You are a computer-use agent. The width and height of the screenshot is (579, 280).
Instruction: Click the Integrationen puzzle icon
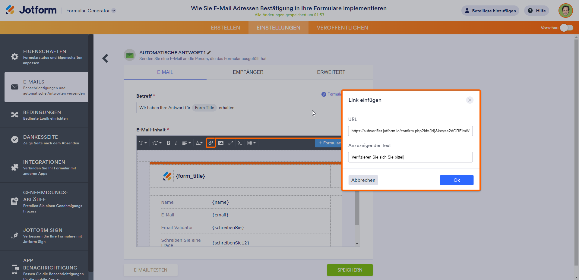coord(15,167)
